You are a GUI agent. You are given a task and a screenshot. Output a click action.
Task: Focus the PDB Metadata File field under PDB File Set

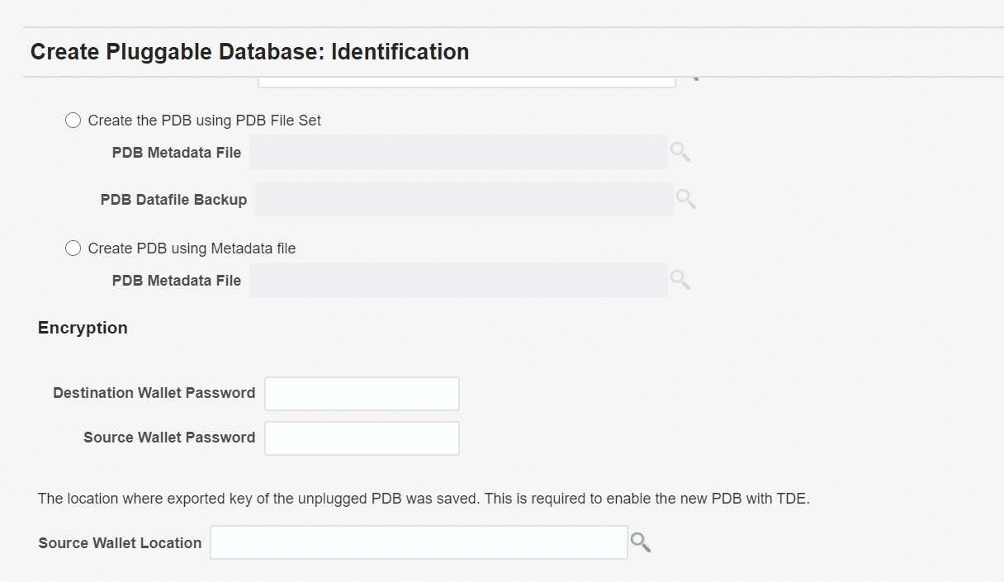(459, 152)
